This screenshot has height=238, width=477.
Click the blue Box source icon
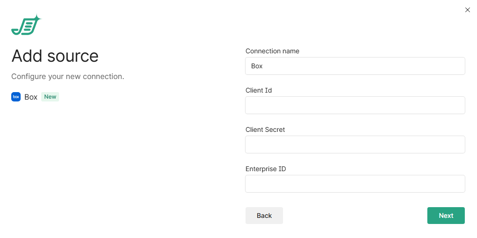[16, 97]
